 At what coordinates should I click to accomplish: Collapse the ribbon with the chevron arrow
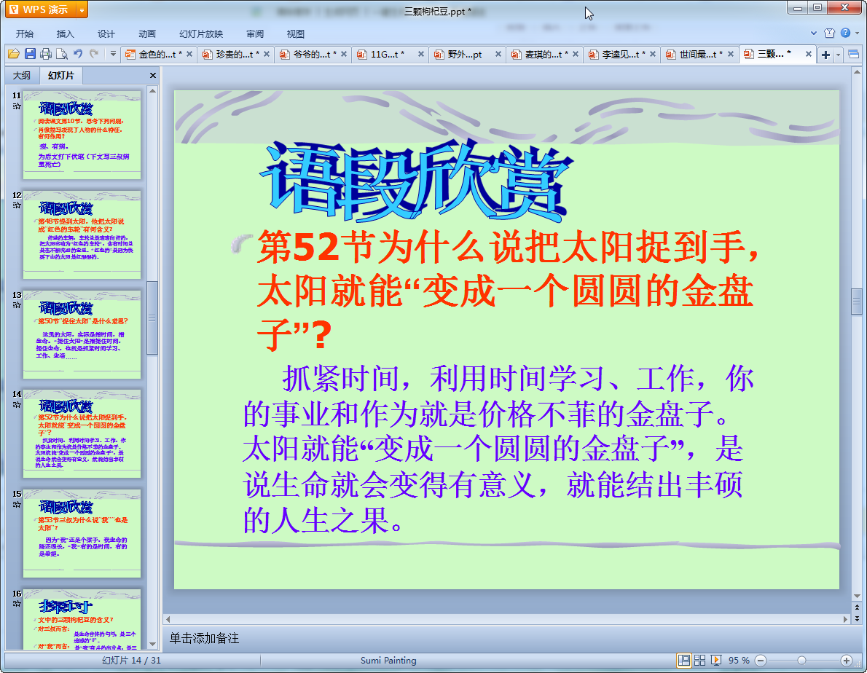(813, 34)
